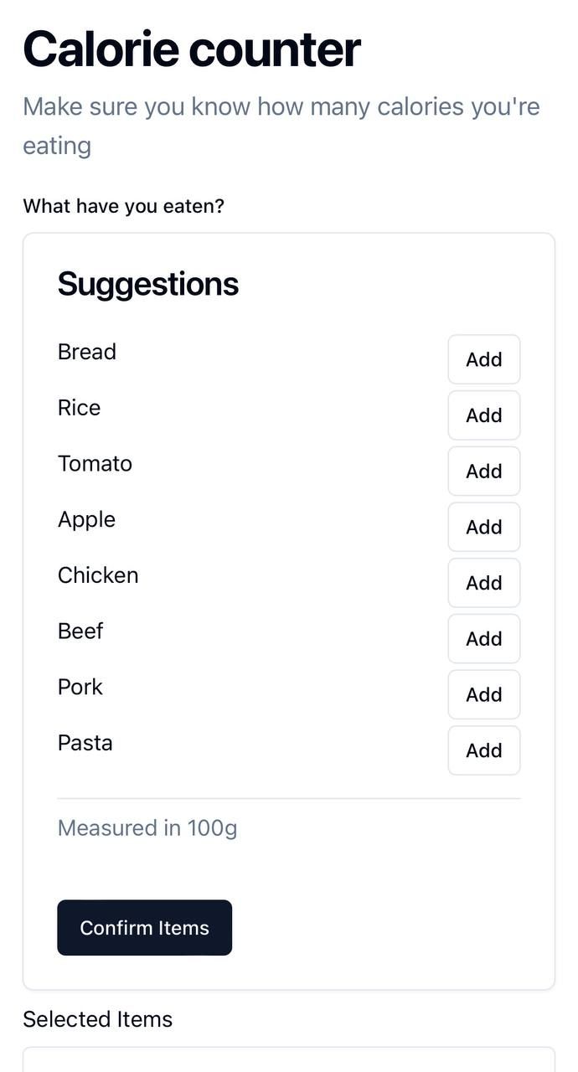Add Bread to your eaten items

click(x=483, y=358)
